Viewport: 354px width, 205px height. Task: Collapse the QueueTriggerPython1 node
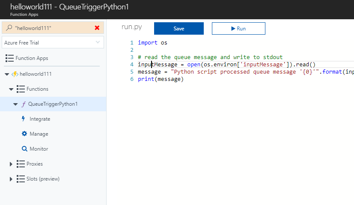(x=15, y=104)
